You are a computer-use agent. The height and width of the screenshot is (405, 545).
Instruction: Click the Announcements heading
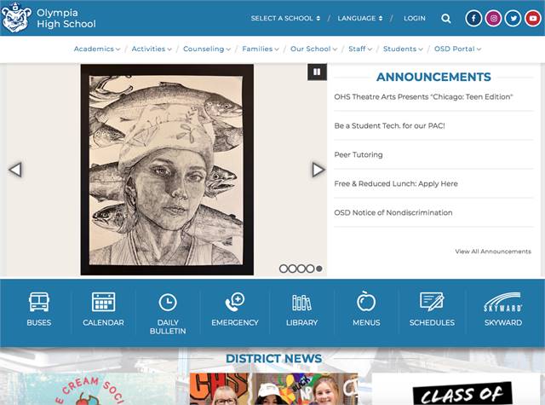433,77
